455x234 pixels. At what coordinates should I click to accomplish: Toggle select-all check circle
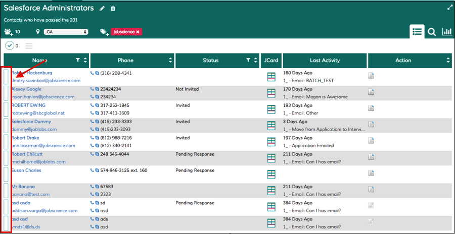click(x=10, y=45)
